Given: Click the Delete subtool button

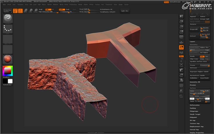Looking at the screenshot, I should [205, 17].
